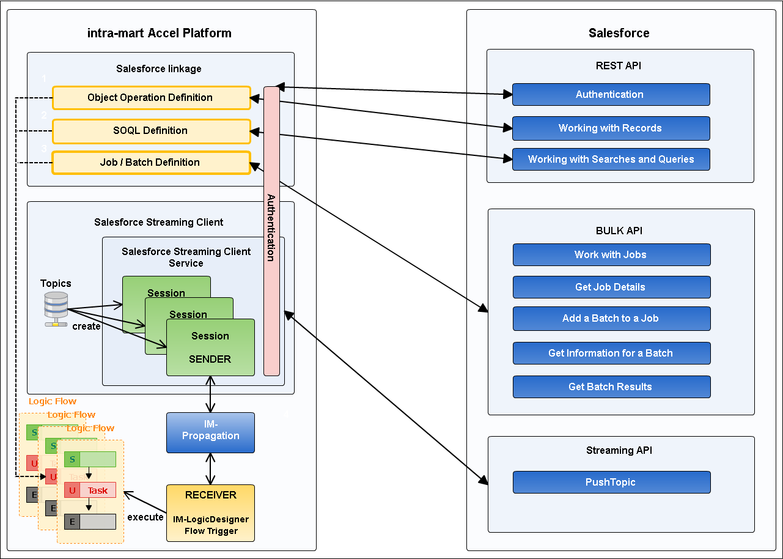The height and width of the screenshot is (559, 783).
Task: Click the 'Salesforce' container title
Action: pos(619,33)
